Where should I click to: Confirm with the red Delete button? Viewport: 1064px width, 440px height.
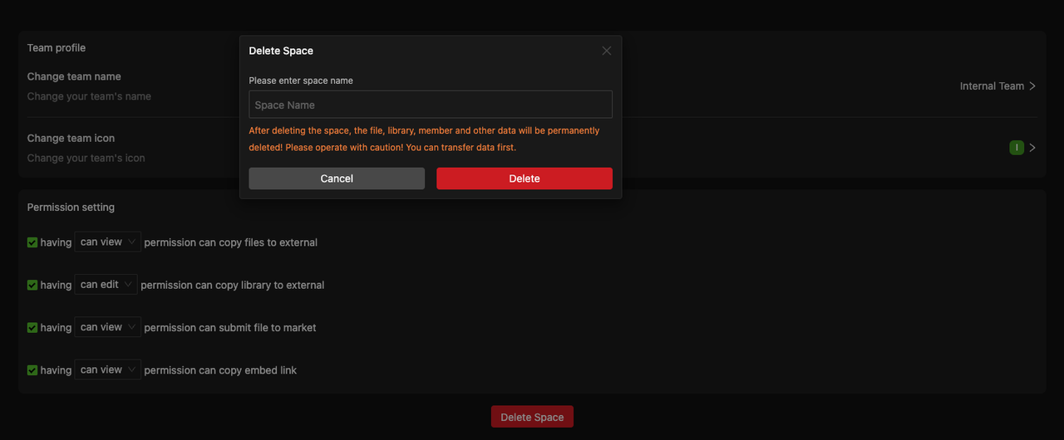(524, 178)
